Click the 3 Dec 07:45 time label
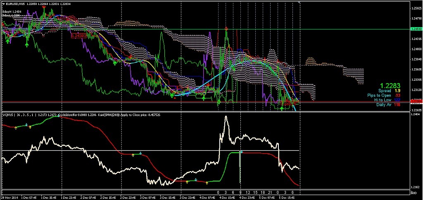Image resolution: width=423 pixels, height=200 pixels. pos(148,198)
